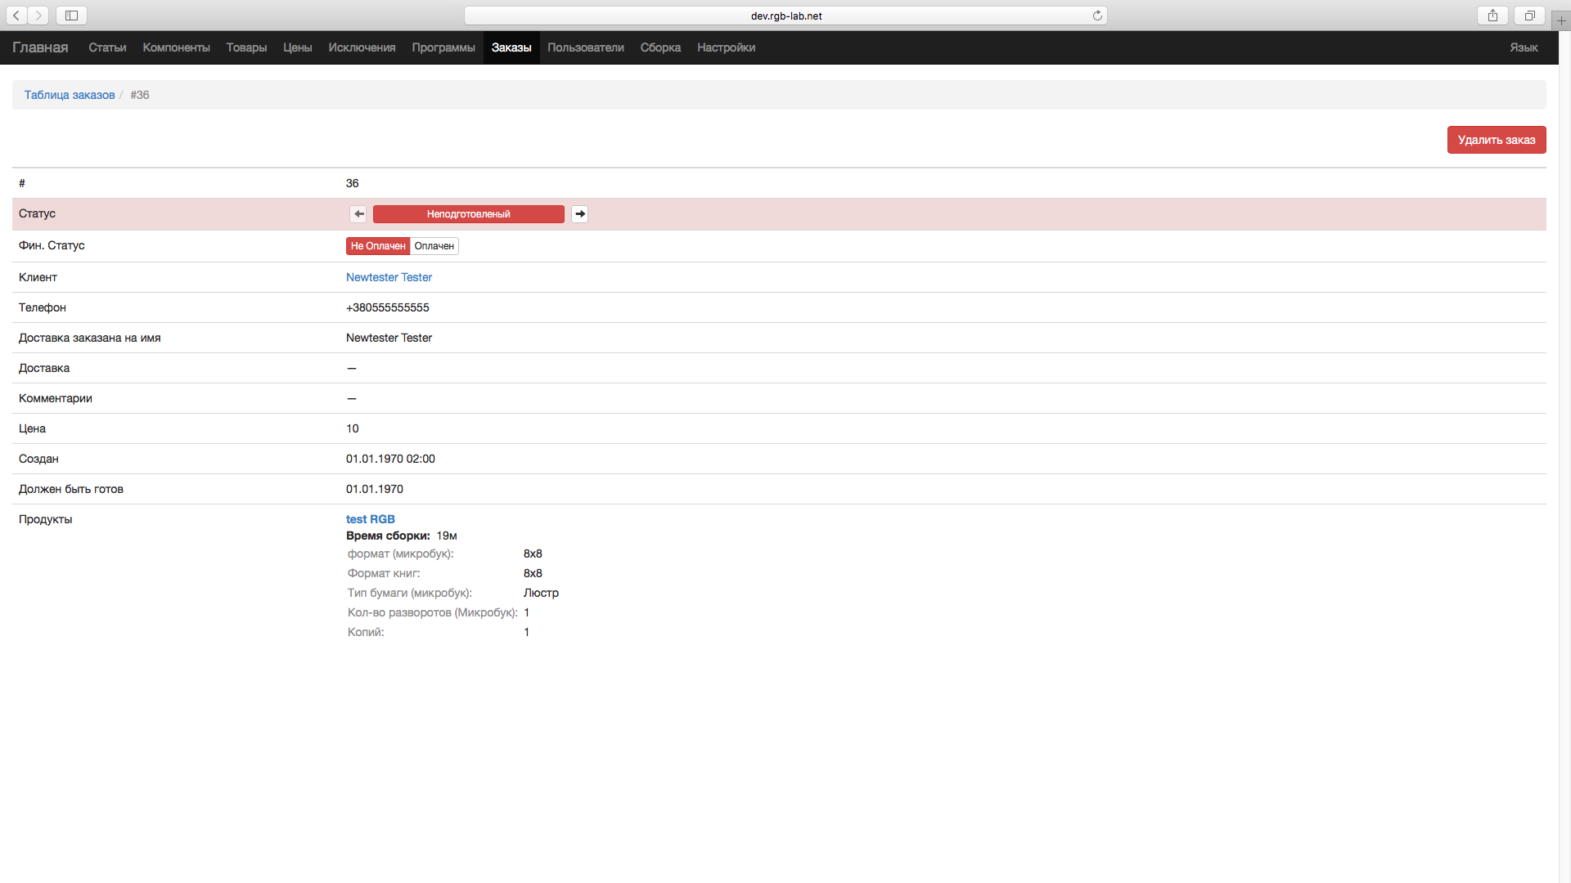Switch financial status to Оплачен
This screenshot has height=883, width=1571.
tap(434, 246)
